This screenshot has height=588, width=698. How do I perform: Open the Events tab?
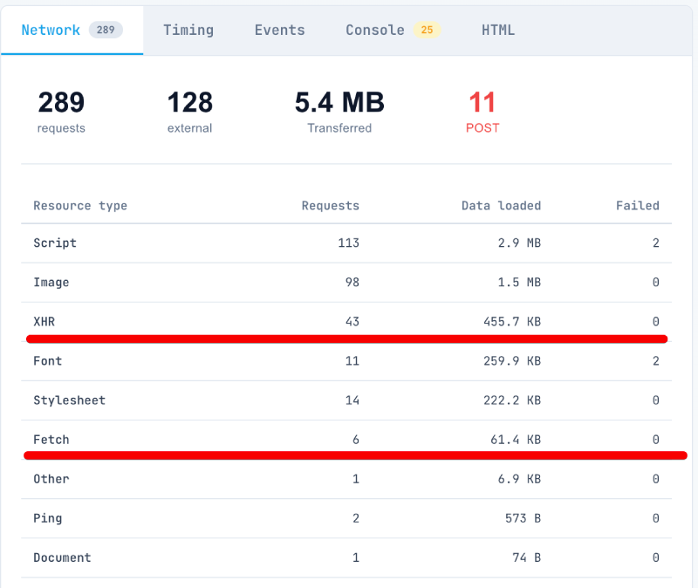[279, 30]
